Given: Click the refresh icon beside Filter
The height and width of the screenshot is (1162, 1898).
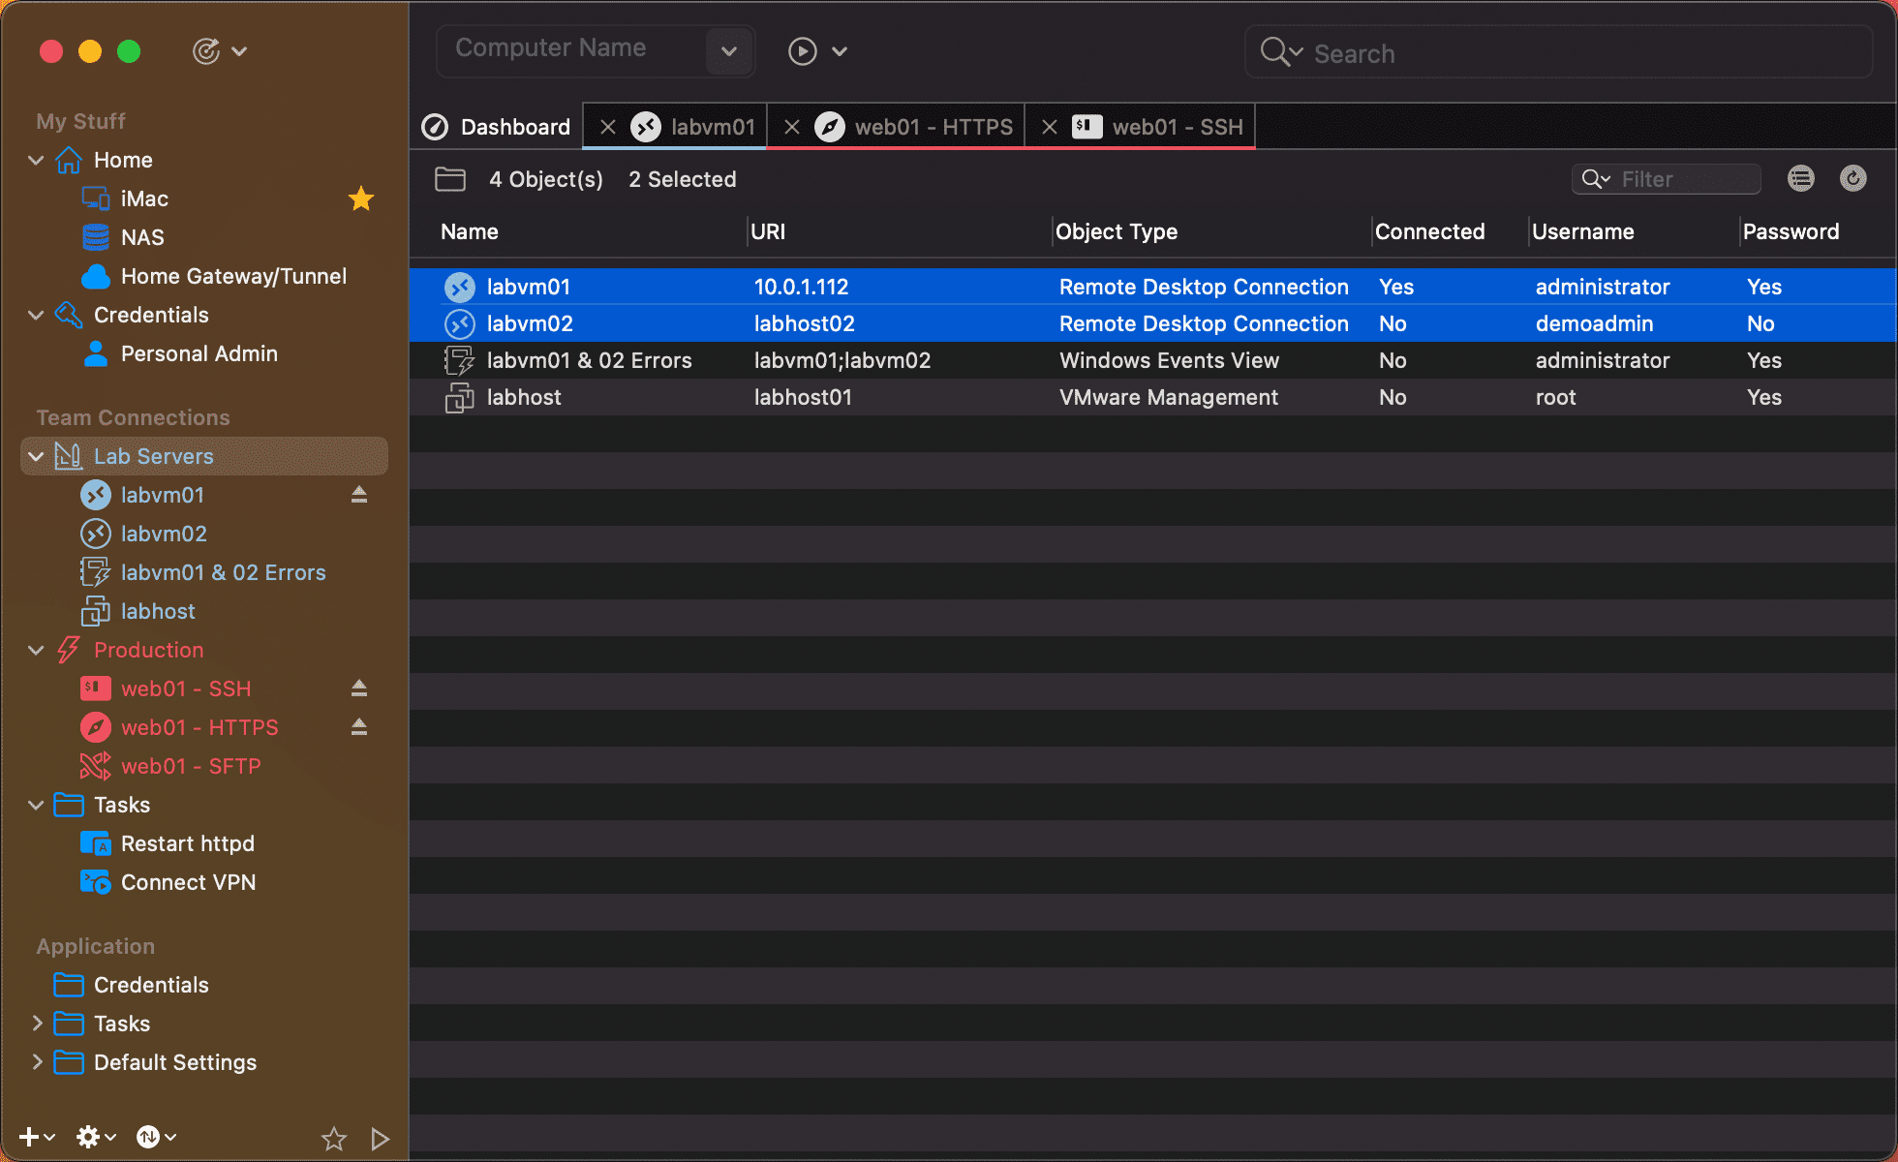Looking at the screenshot, I should click(x=1852, y=178).
